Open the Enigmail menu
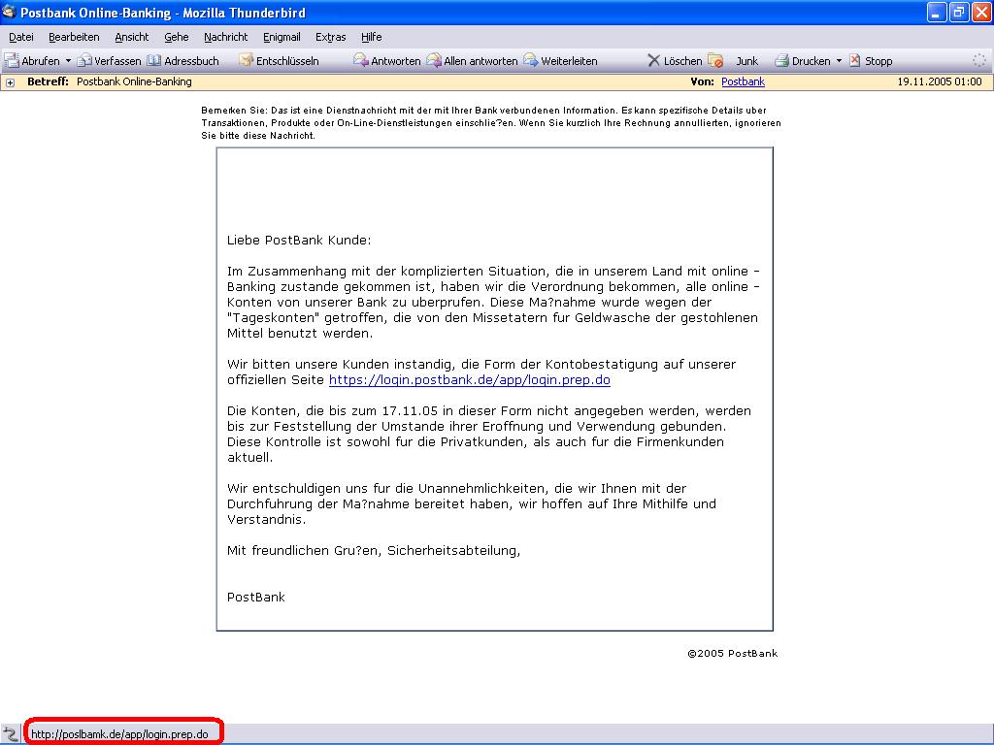Image resolution: width=994 pixels, height=745 pixels. (x=282, y=37)
